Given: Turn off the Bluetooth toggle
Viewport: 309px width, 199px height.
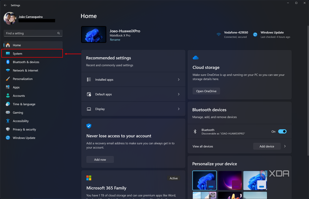Looking at the screenshot, I should pyautogui.click(x=282, y=131).
